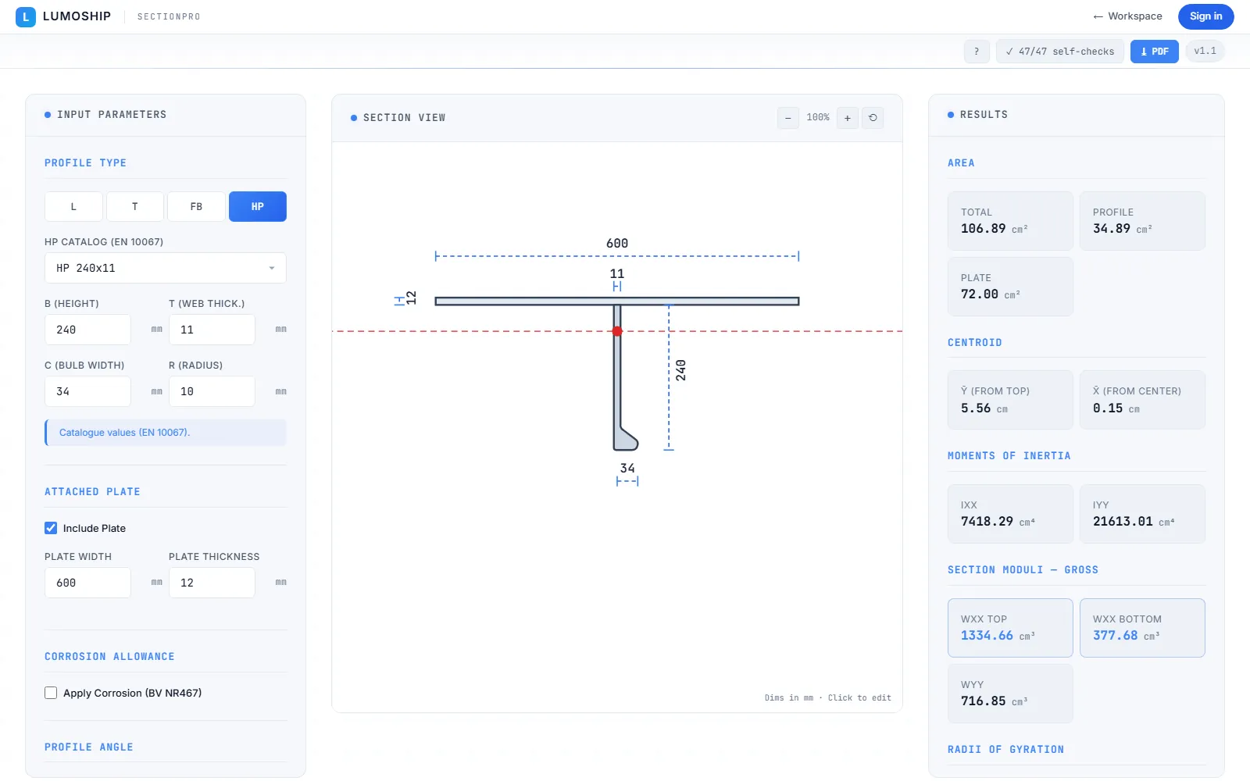1250x781 pixels.
Task: Enable Apply Corrosion (BV NR467)
Action: (51, 693)
